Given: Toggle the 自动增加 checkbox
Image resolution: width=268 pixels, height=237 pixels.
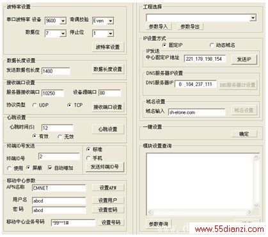Looking at the screenshot, I should click(50, 168).
